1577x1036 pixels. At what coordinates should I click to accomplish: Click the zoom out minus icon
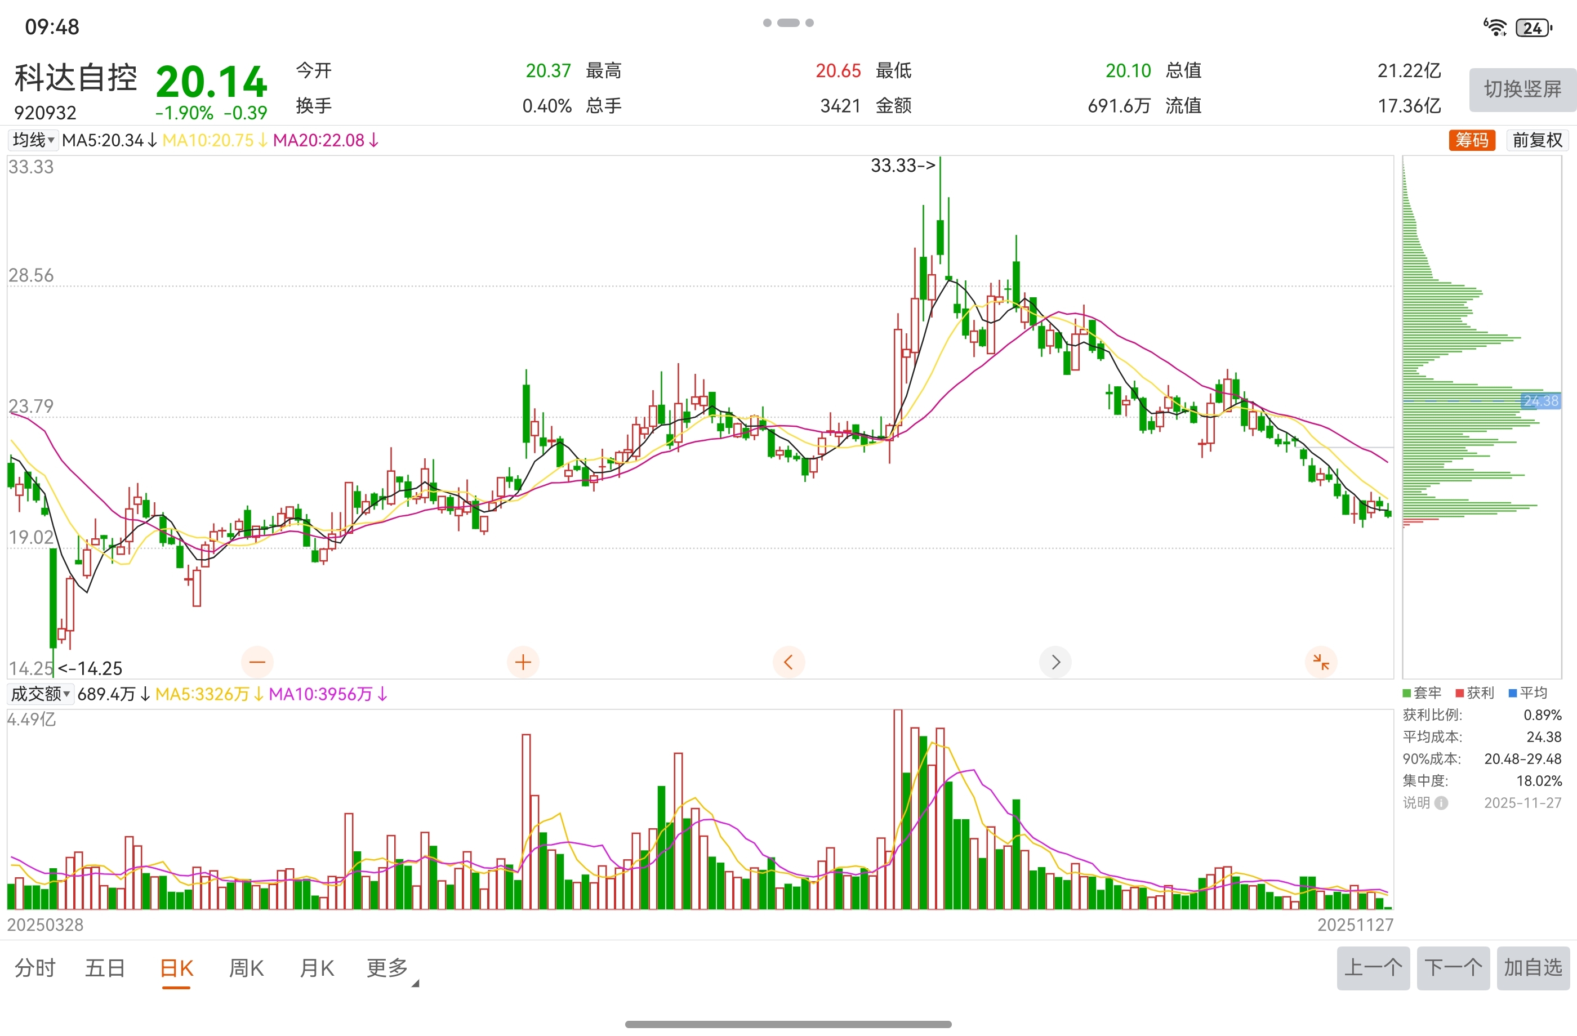click(257, 662)
